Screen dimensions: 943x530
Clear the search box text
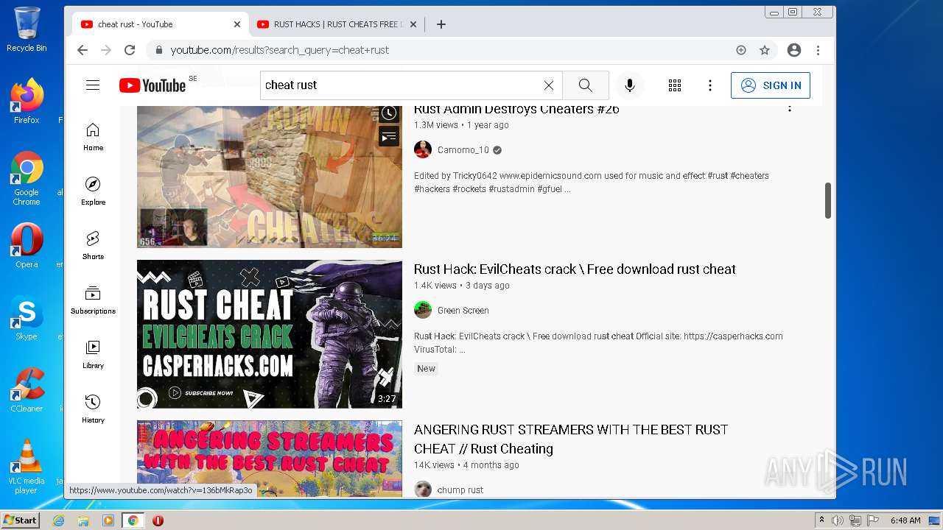(549, 85)
